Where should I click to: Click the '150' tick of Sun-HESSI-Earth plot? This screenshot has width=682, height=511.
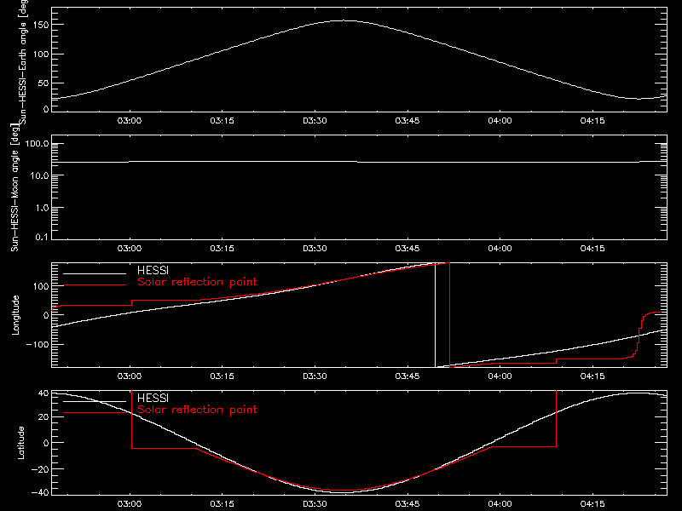[x=41, y=25]
